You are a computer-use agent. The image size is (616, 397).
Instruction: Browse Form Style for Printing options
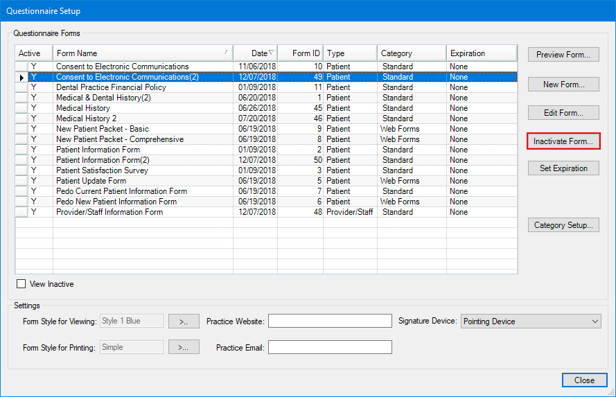[184, 347]
